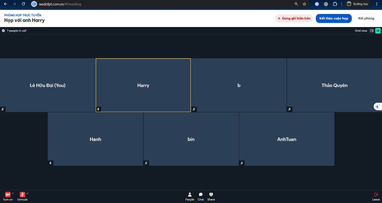
Task: Select Lê Hữu Đại (You) video tile
Action: (x=48, y=85)
